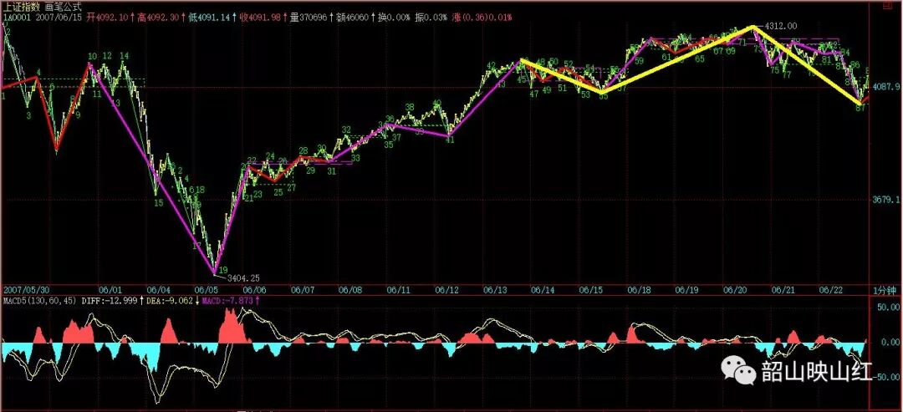Click wave point label 87
The width and height of the screenshot is (903, 412).
click(x=860, y=108)
